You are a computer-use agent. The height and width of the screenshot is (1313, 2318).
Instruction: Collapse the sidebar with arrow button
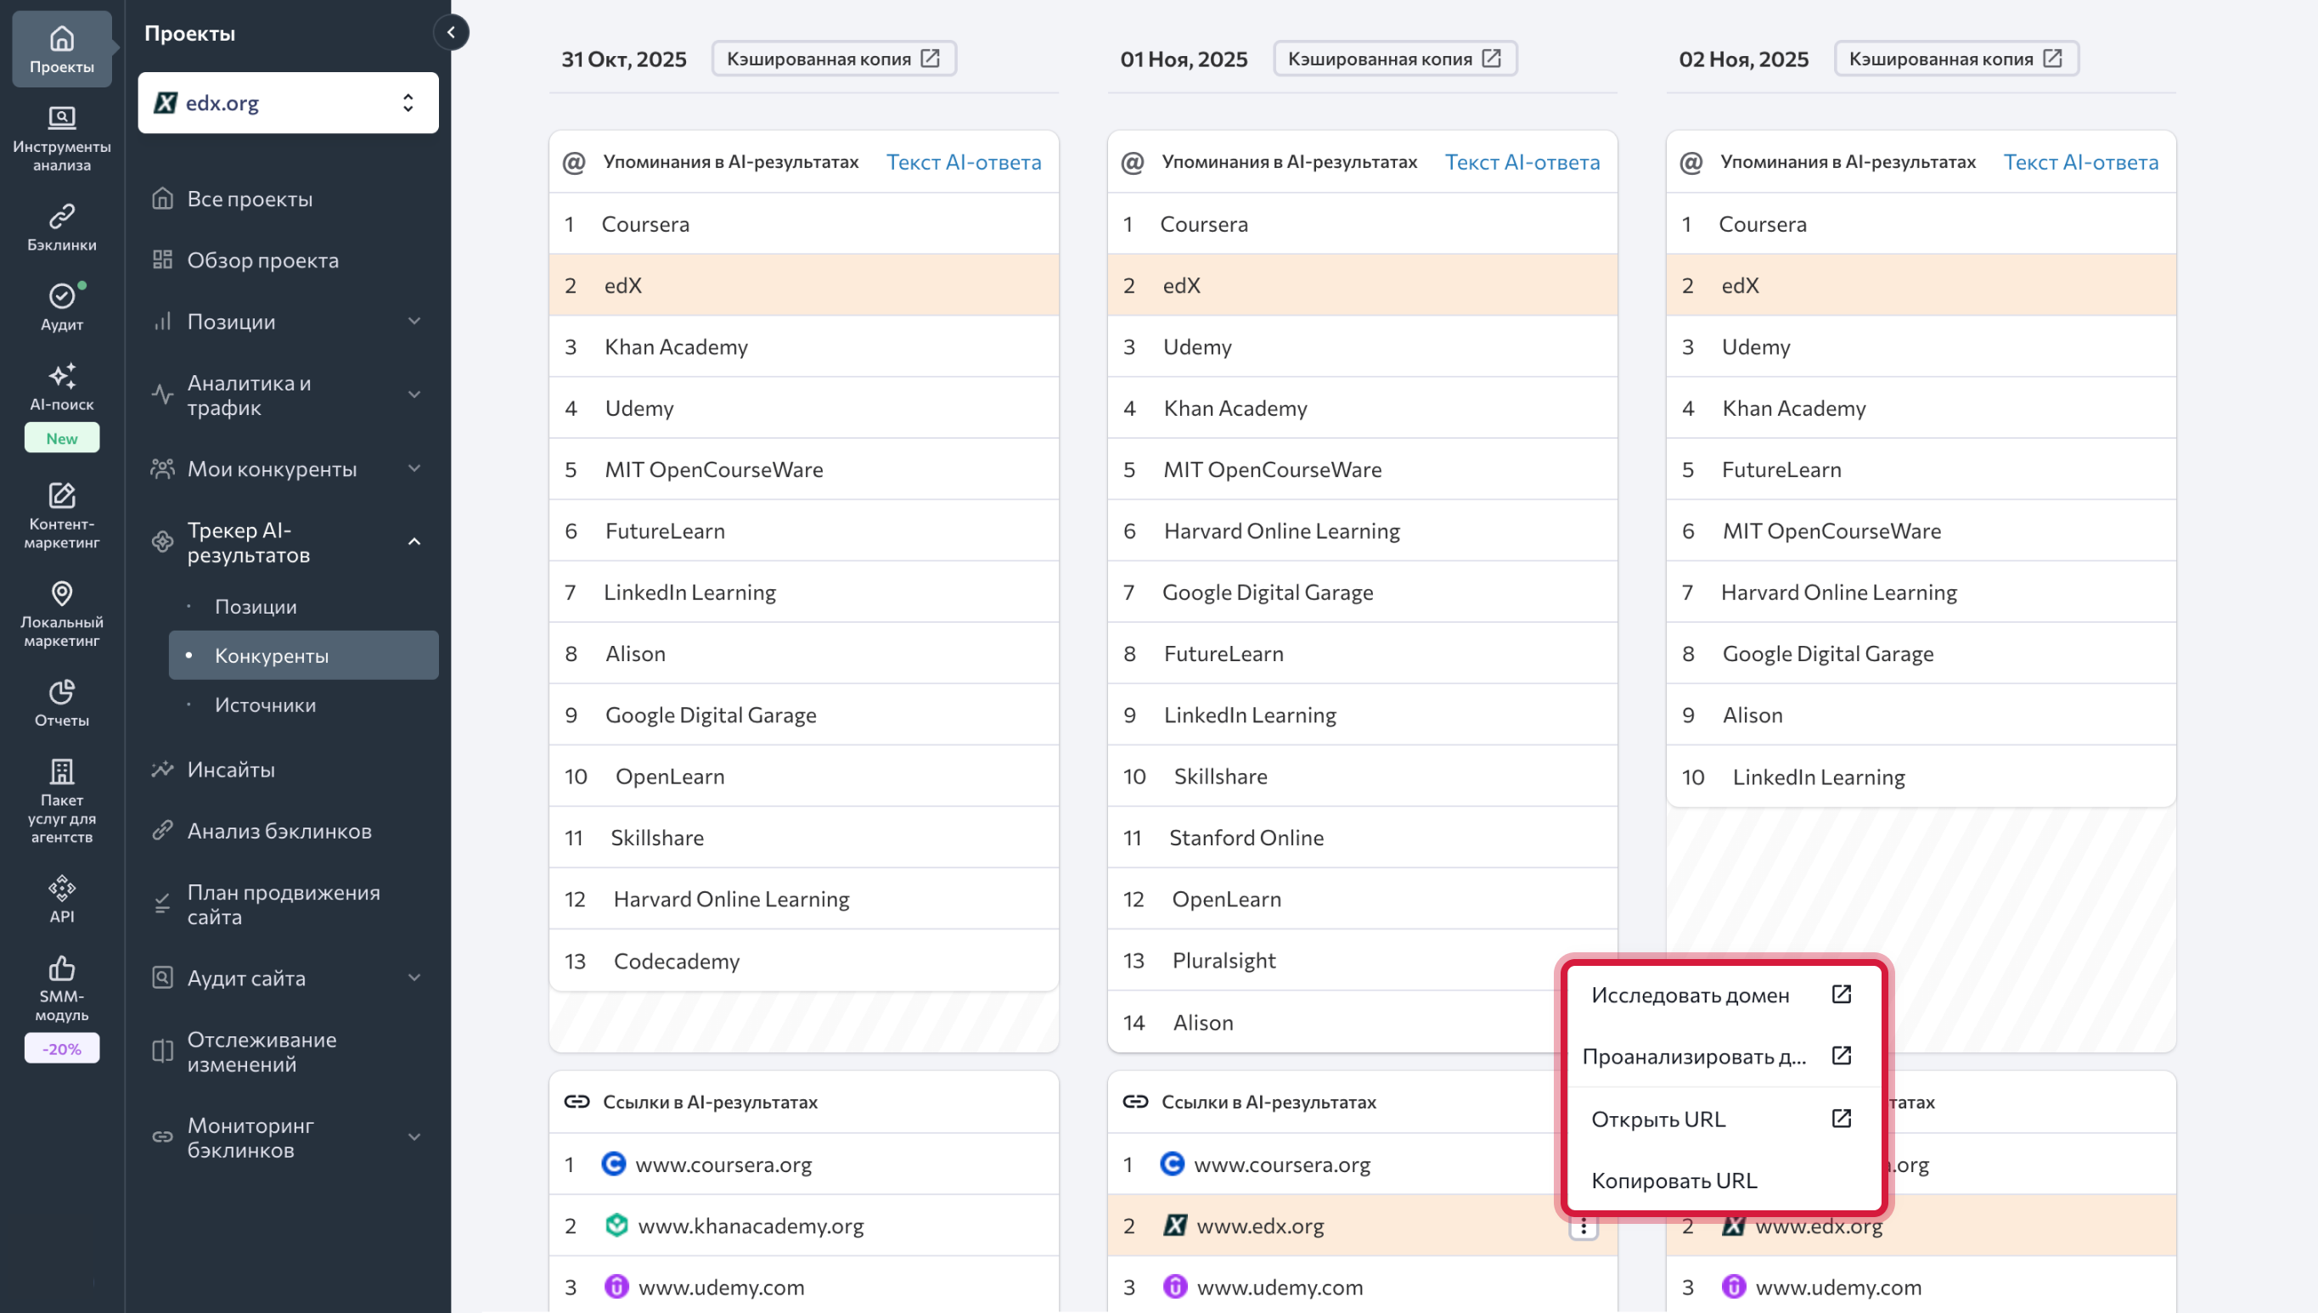451,32
